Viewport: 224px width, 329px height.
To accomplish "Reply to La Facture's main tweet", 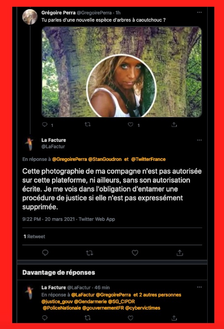I will pos(45,253).
